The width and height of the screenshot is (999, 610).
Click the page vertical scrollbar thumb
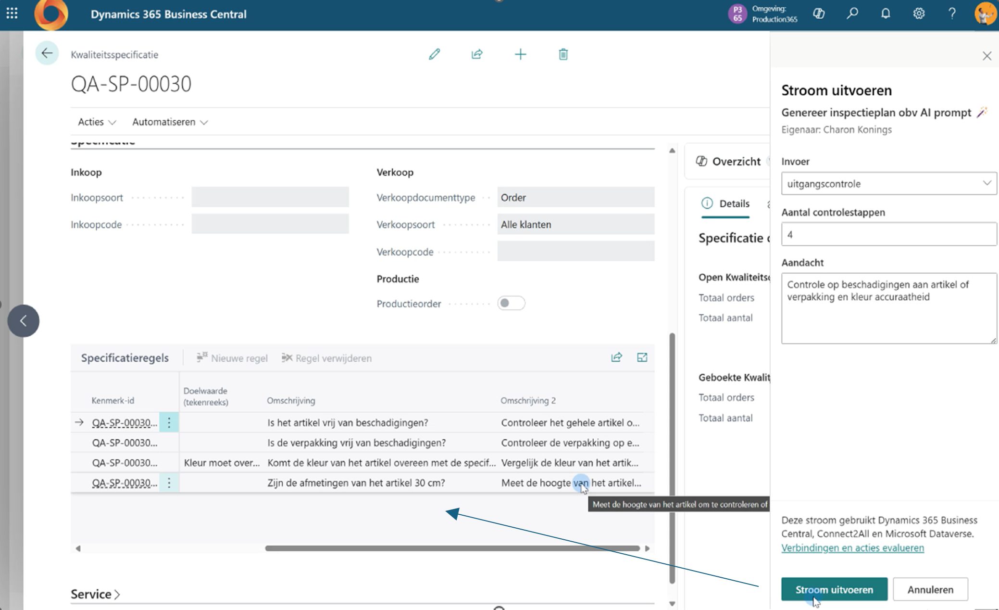pyautogui.click(x=672, y=458)
